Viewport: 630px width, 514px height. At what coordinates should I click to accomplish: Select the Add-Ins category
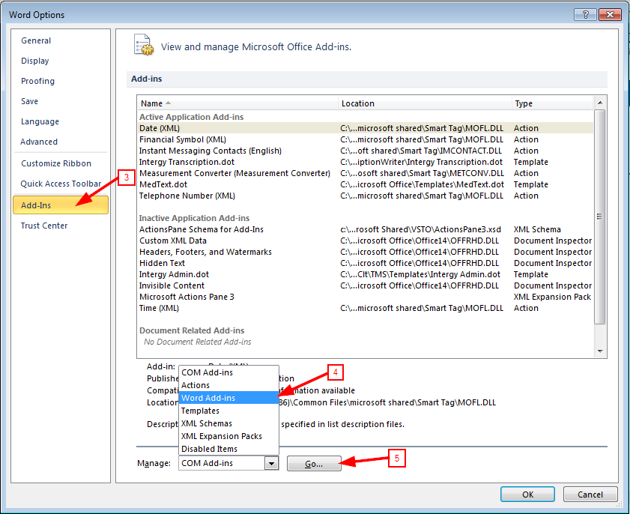(61, 205)
